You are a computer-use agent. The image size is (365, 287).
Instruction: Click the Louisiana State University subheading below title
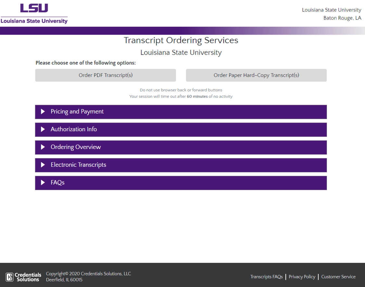[x=181, y=52]
